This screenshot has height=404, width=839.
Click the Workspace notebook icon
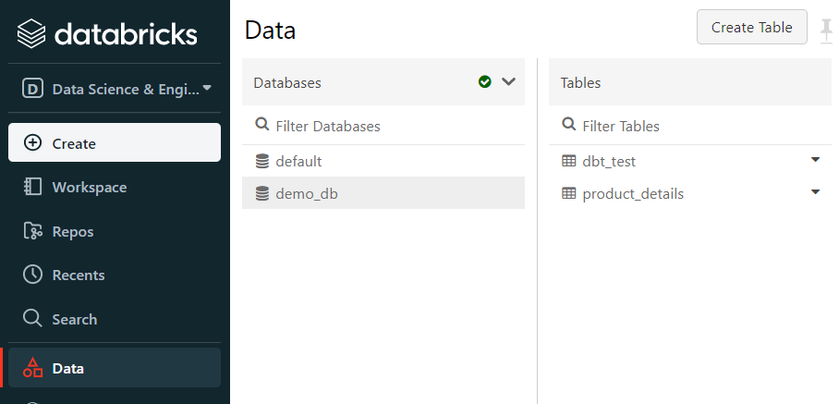(x=32, y=187)
